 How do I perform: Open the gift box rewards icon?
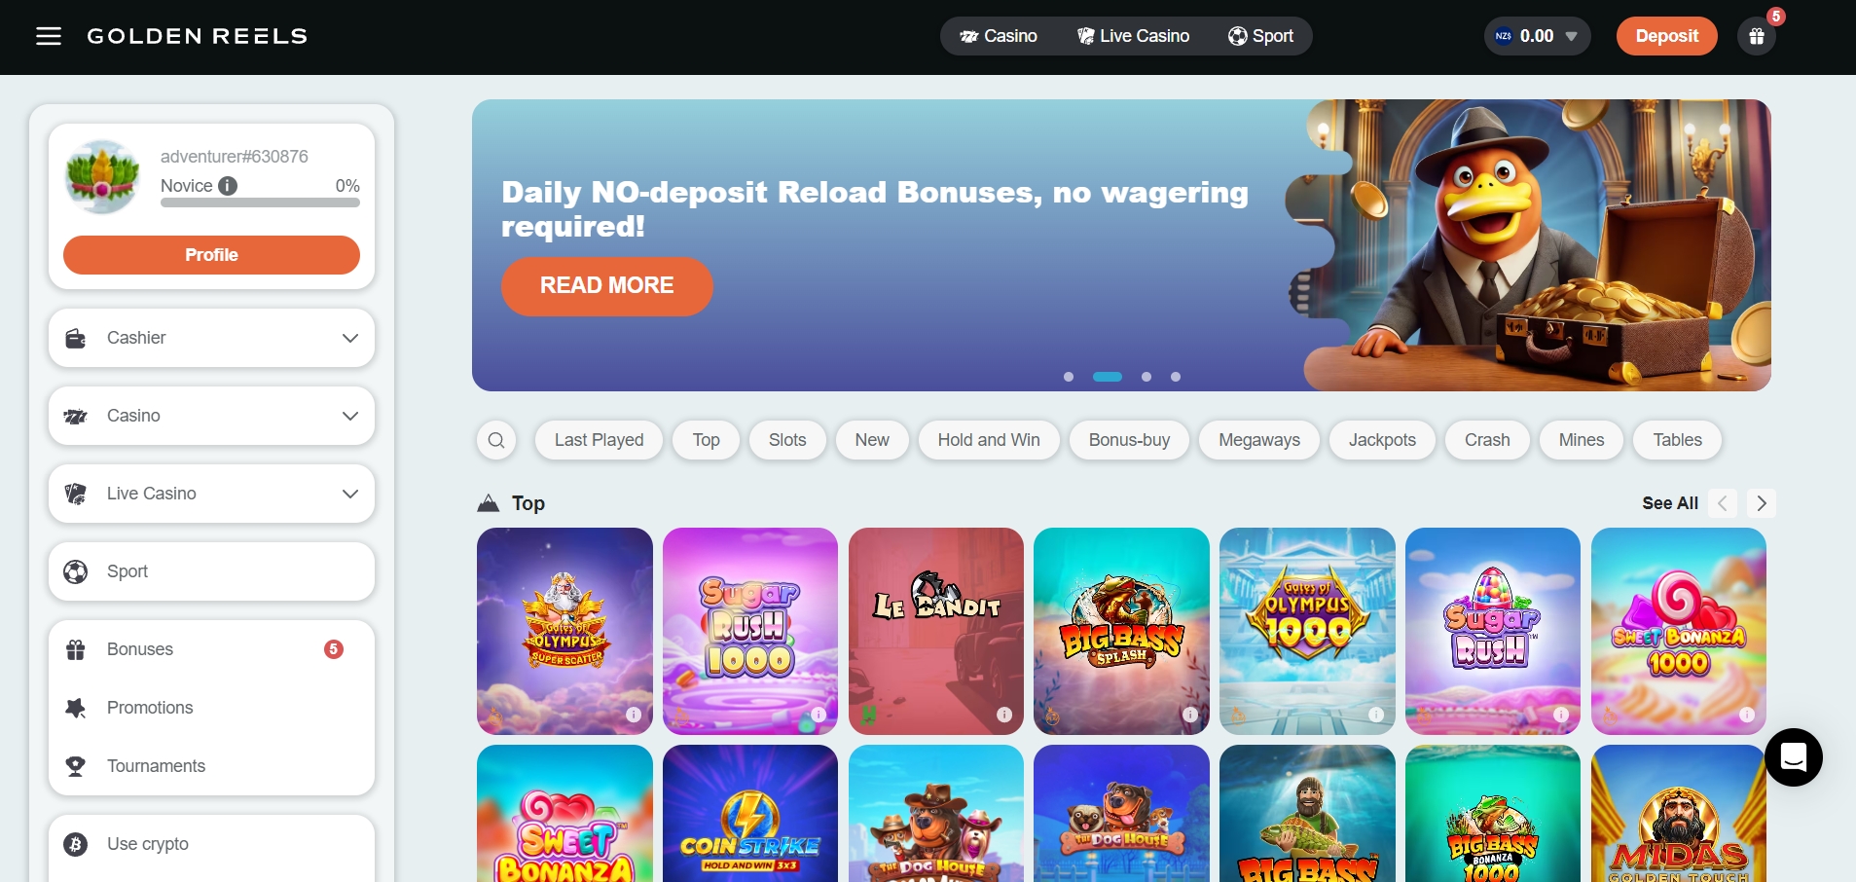pos(1757,36)
